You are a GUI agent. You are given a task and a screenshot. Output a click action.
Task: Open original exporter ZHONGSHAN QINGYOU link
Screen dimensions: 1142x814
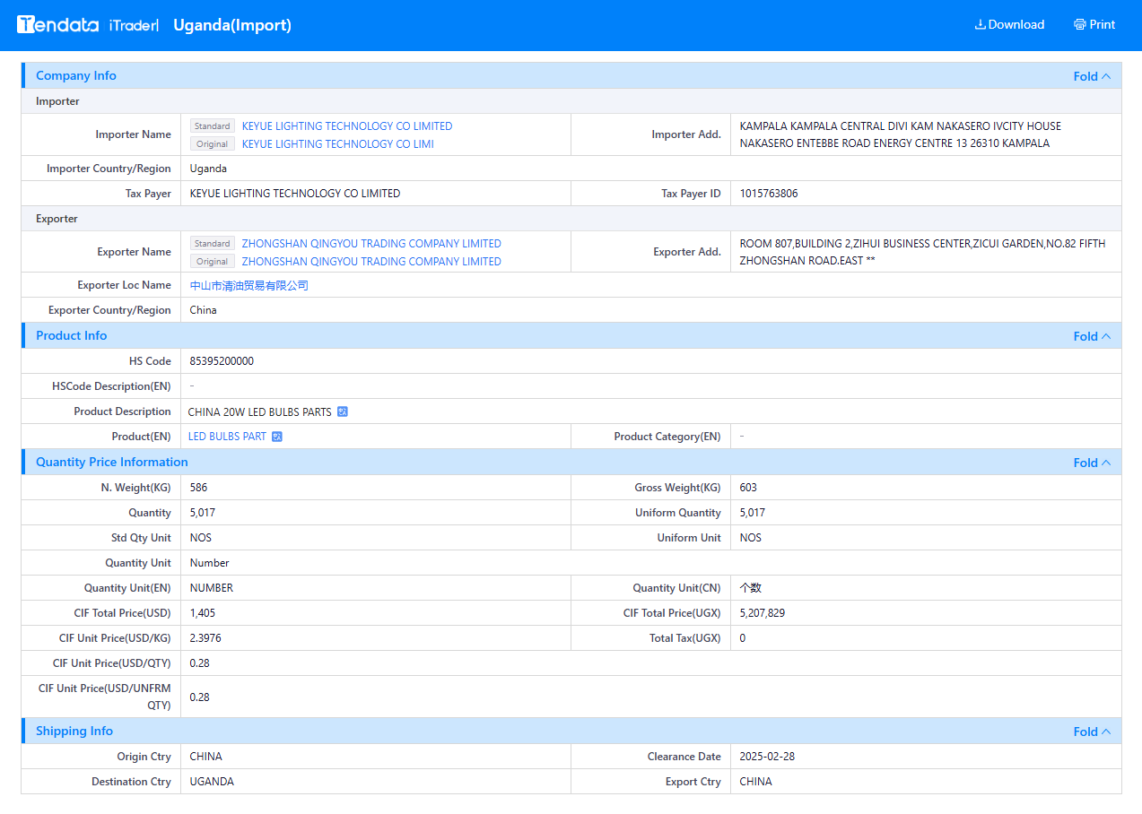click(371, 262)
